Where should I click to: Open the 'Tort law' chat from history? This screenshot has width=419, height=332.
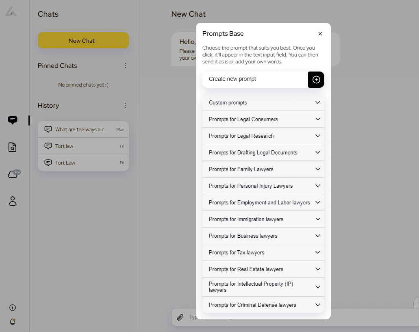click(x=83, y=146)
